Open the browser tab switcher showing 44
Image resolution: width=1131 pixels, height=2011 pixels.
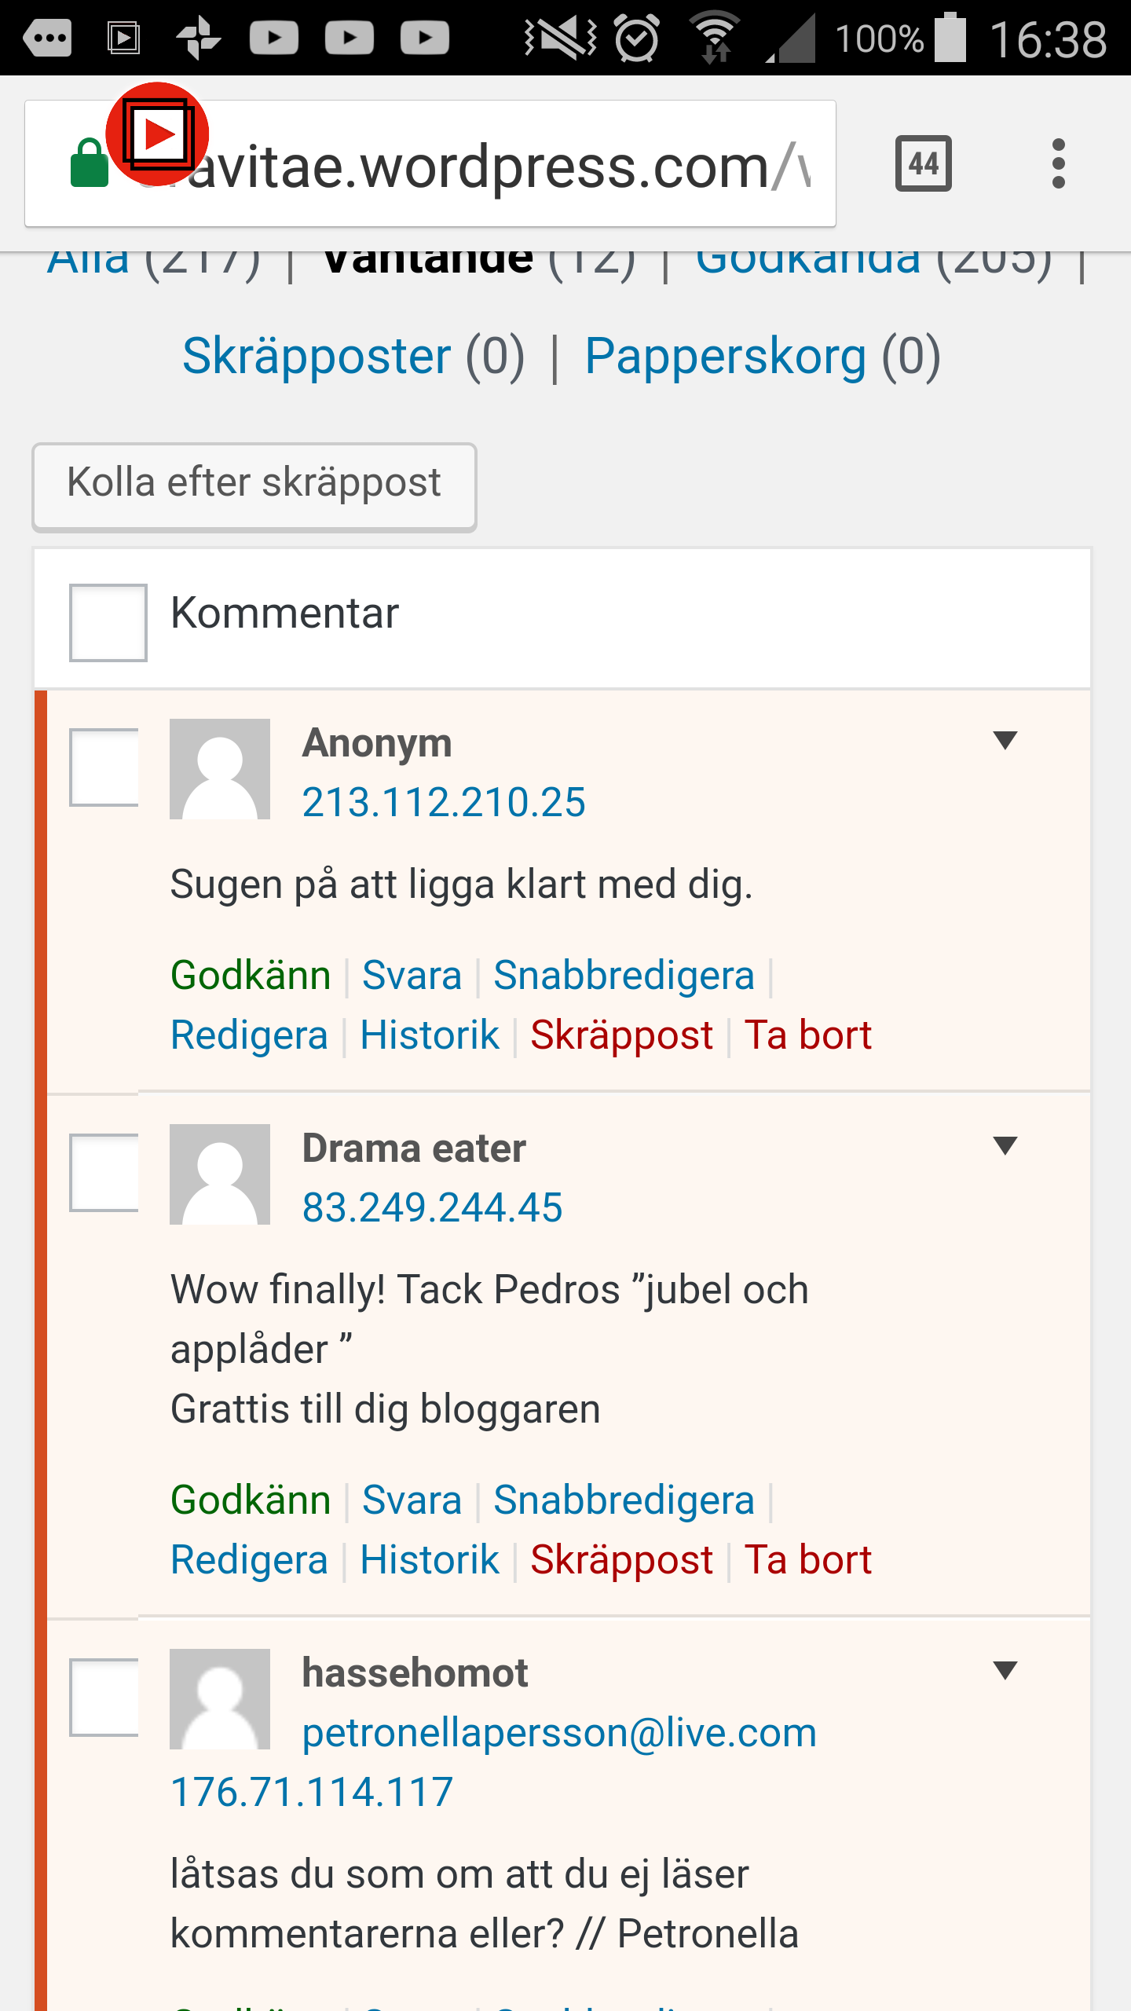923,163
